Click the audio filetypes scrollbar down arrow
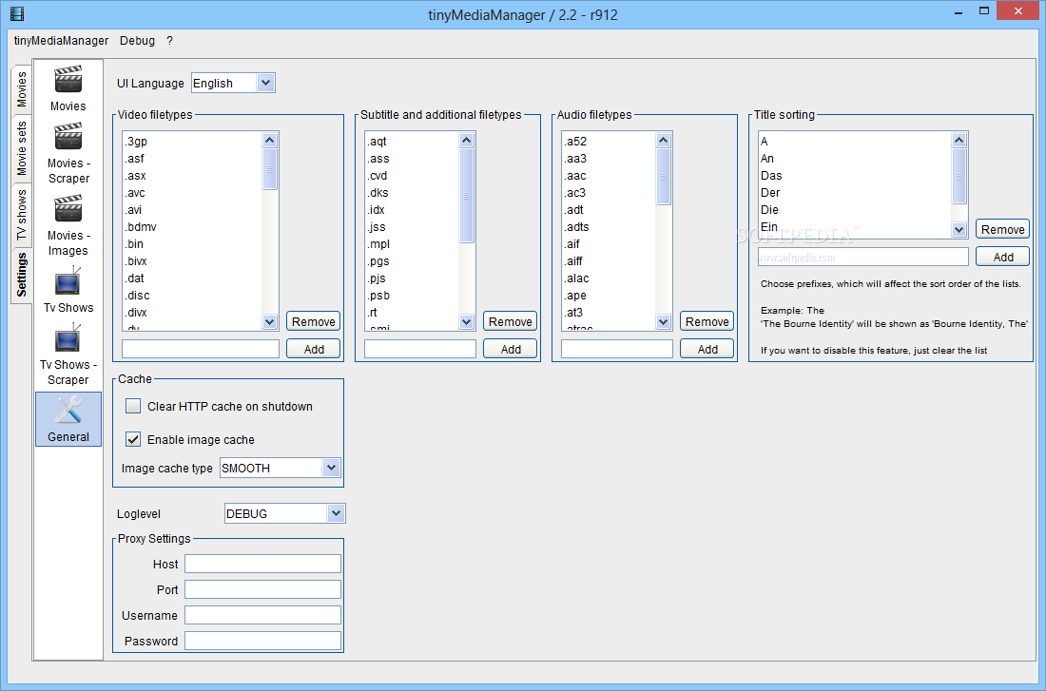The width and height of the screenshot is (1046, 691). (x=663, y=321)
